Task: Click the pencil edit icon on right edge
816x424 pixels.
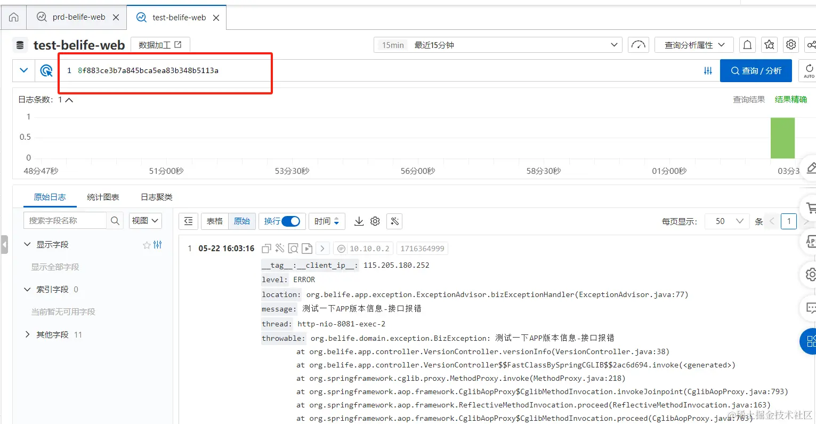Action: click(x=811, y=167)
